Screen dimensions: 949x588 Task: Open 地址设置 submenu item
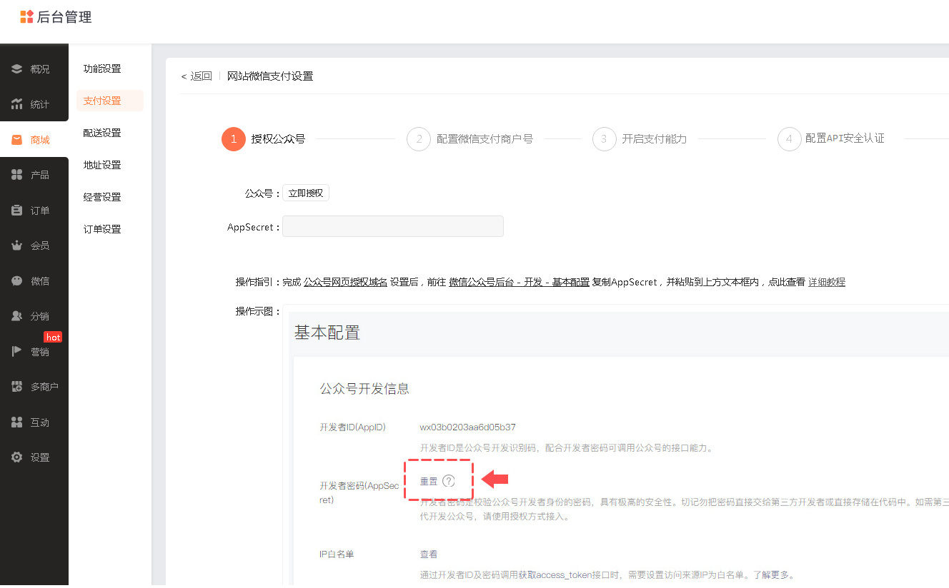click(102, 165)
